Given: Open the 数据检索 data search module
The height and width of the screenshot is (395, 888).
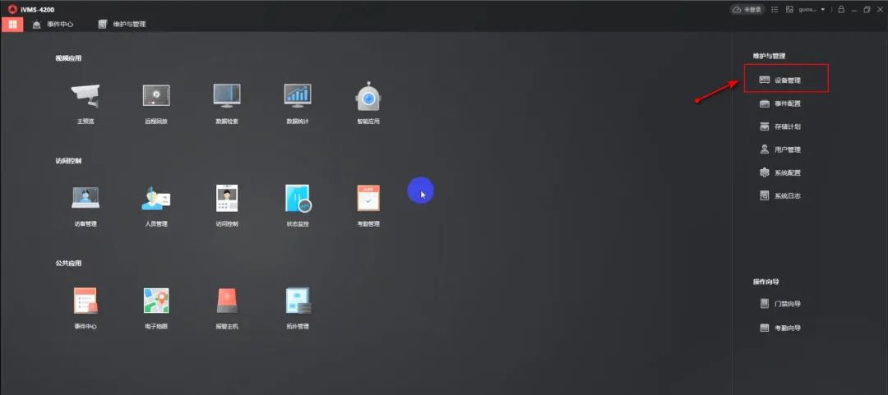Looking at the screenshot, I should pos(227,97).
